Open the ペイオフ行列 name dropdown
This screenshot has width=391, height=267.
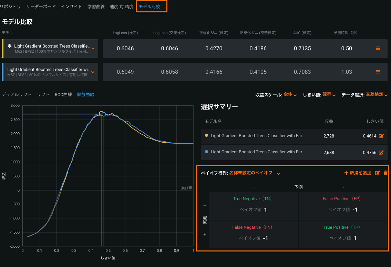[255, 173]
